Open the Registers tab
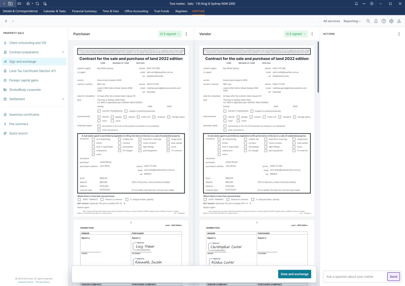This screenshot has width=405, height=286. point(181,11)
